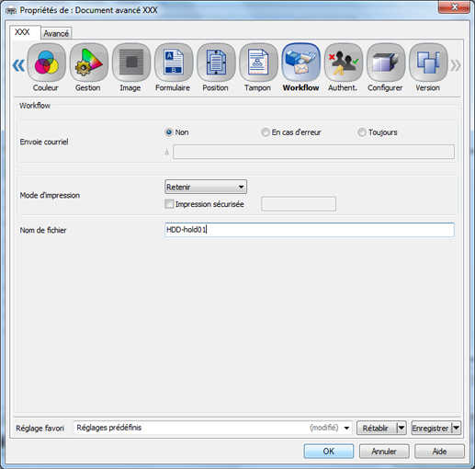Open the Authent. authentication icon
Screen dimensions: 475x469
pyautogui.click(x=343, y=63)
